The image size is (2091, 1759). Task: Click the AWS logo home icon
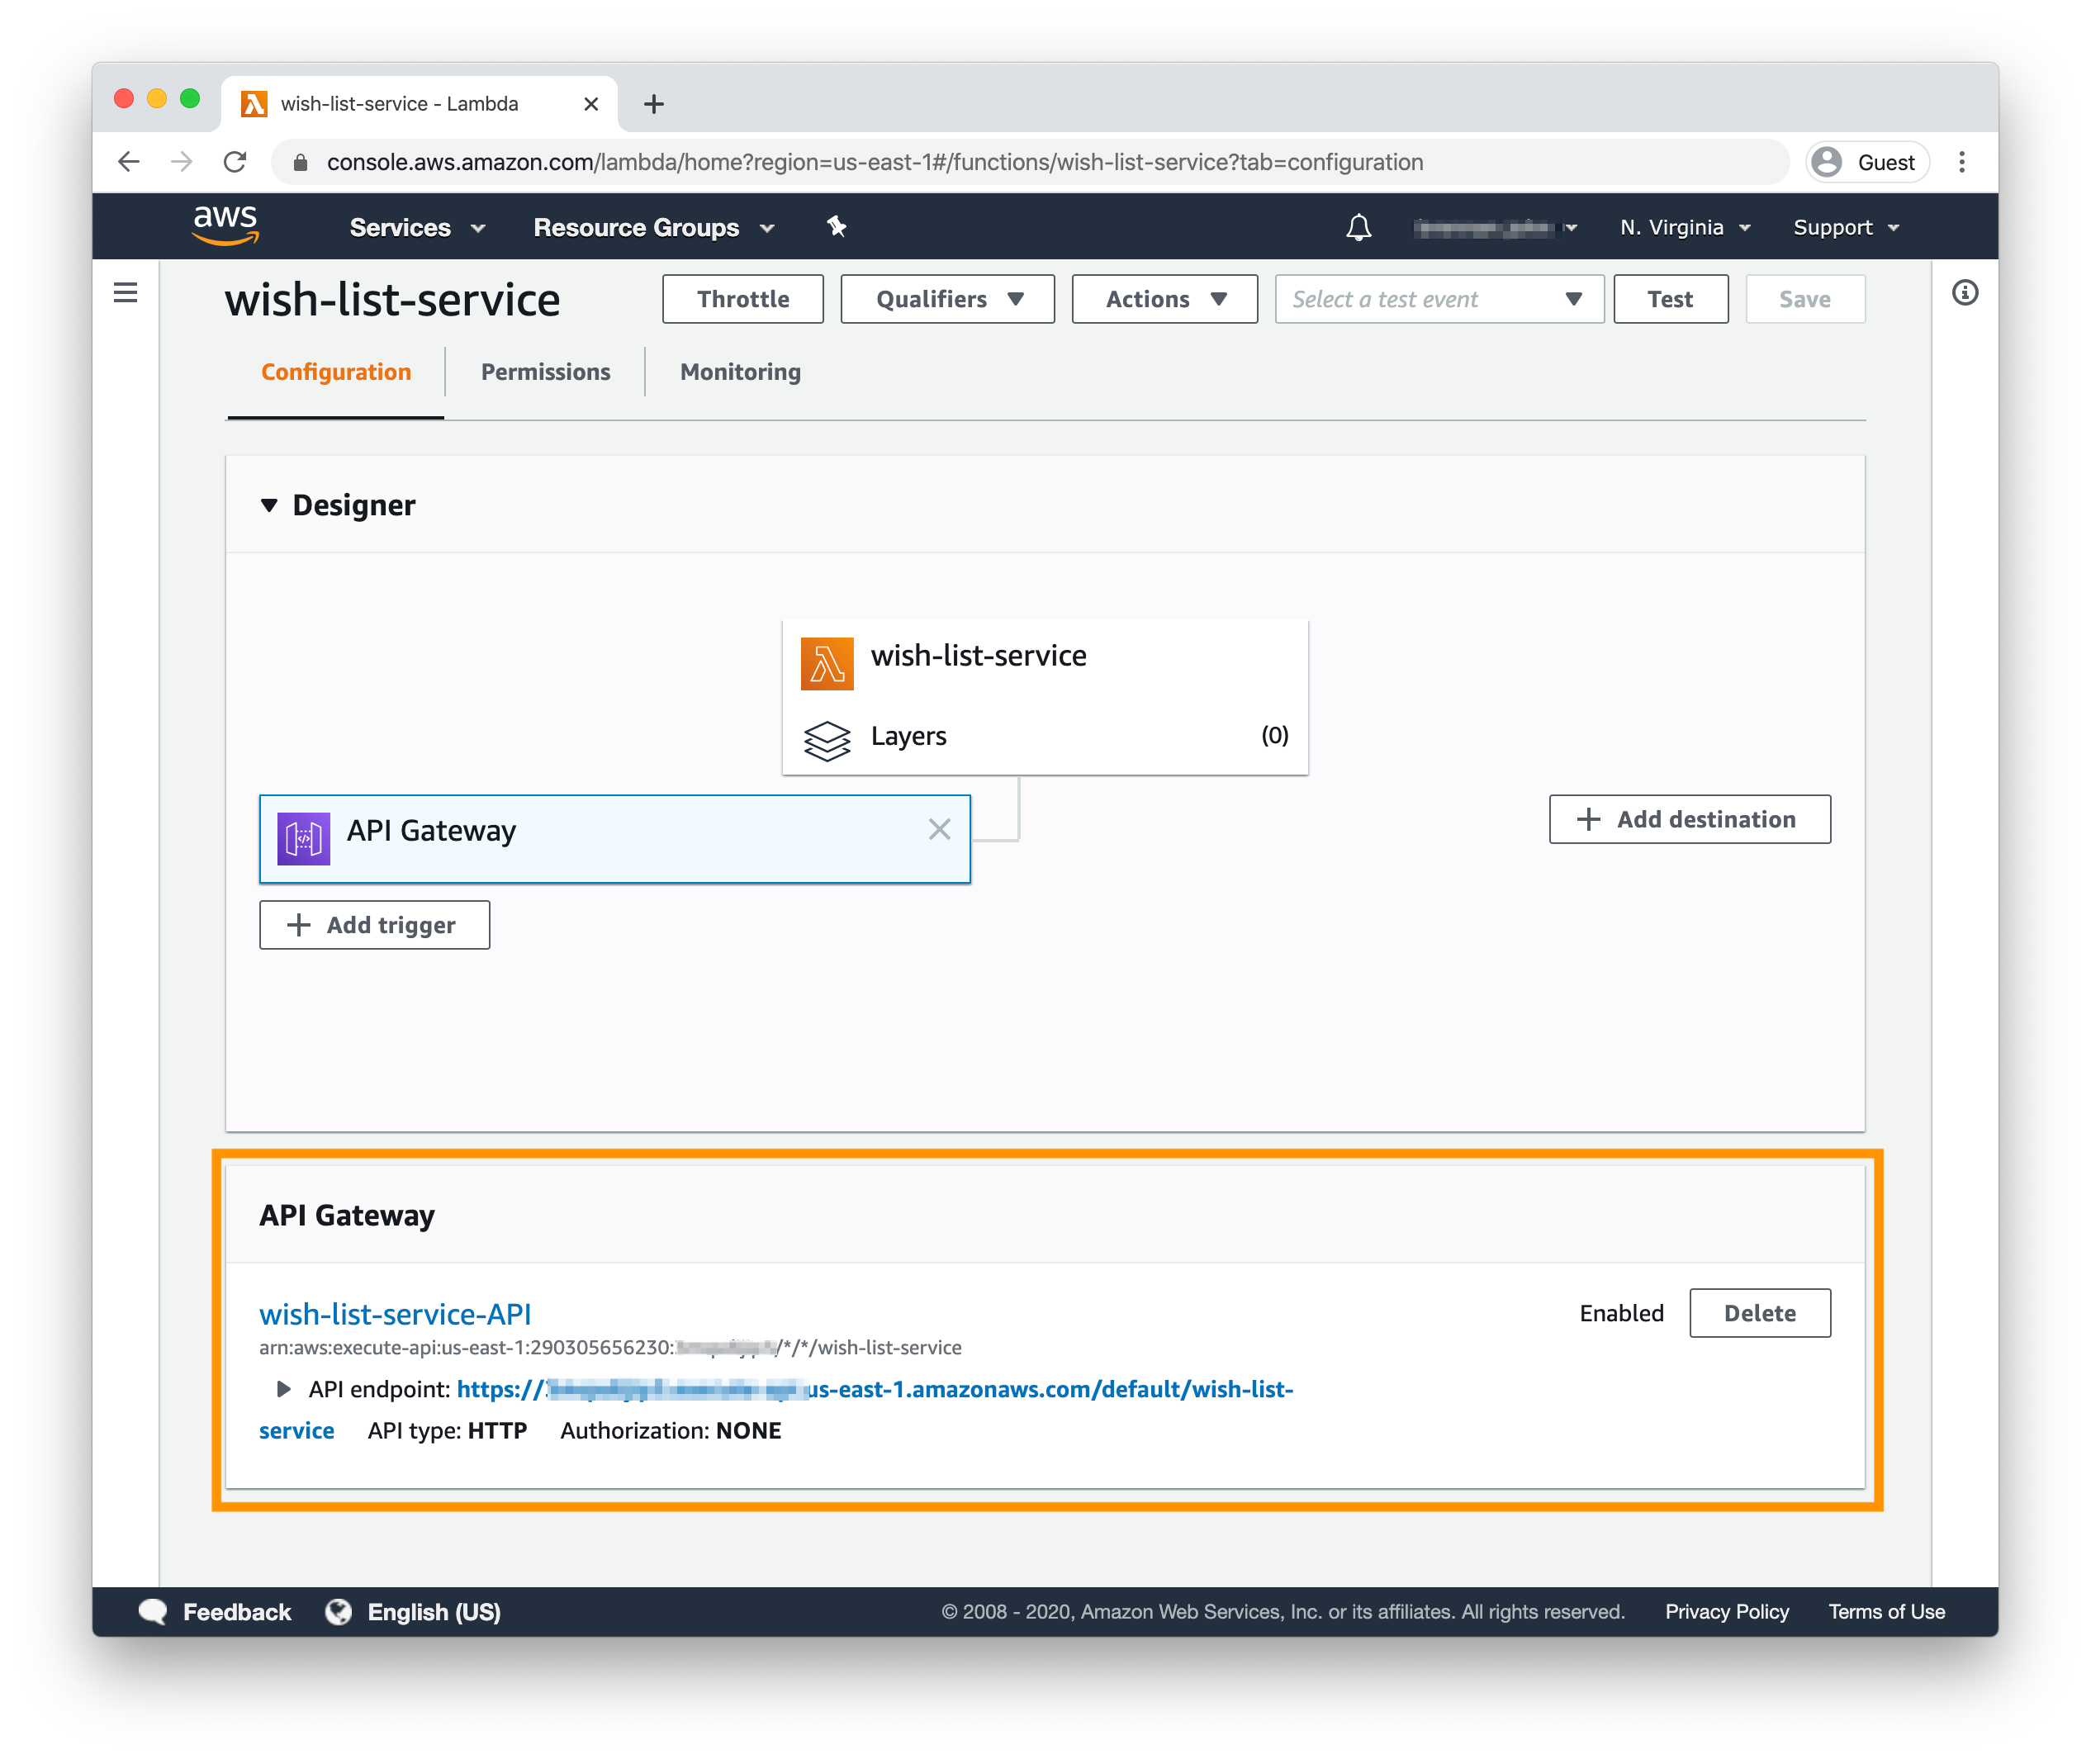click(x=225, y=225)
